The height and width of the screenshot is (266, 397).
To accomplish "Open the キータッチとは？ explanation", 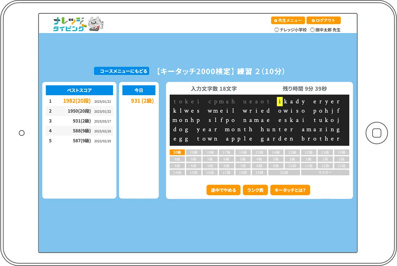I will [x=290, y=190].
